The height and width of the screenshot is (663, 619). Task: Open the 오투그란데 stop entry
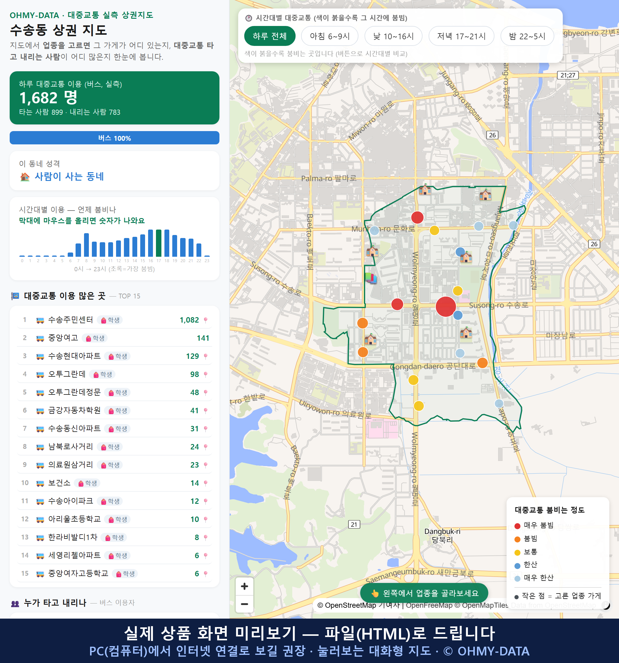(x=115, y=375)
